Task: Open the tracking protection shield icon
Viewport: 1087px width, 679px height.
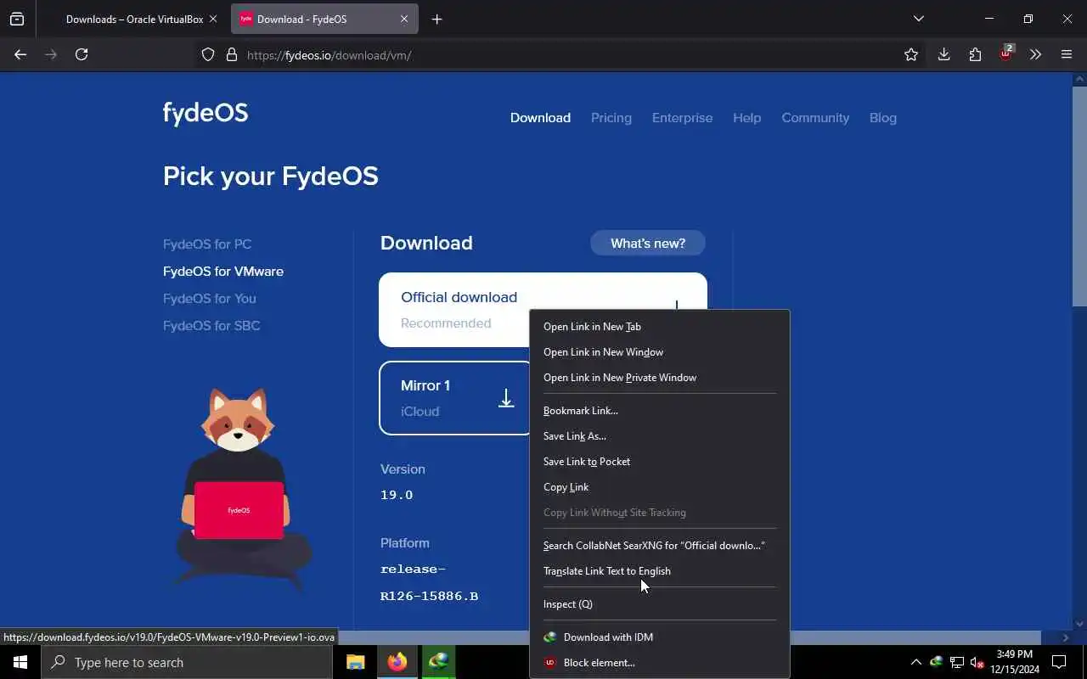Action: click(208, 55)
